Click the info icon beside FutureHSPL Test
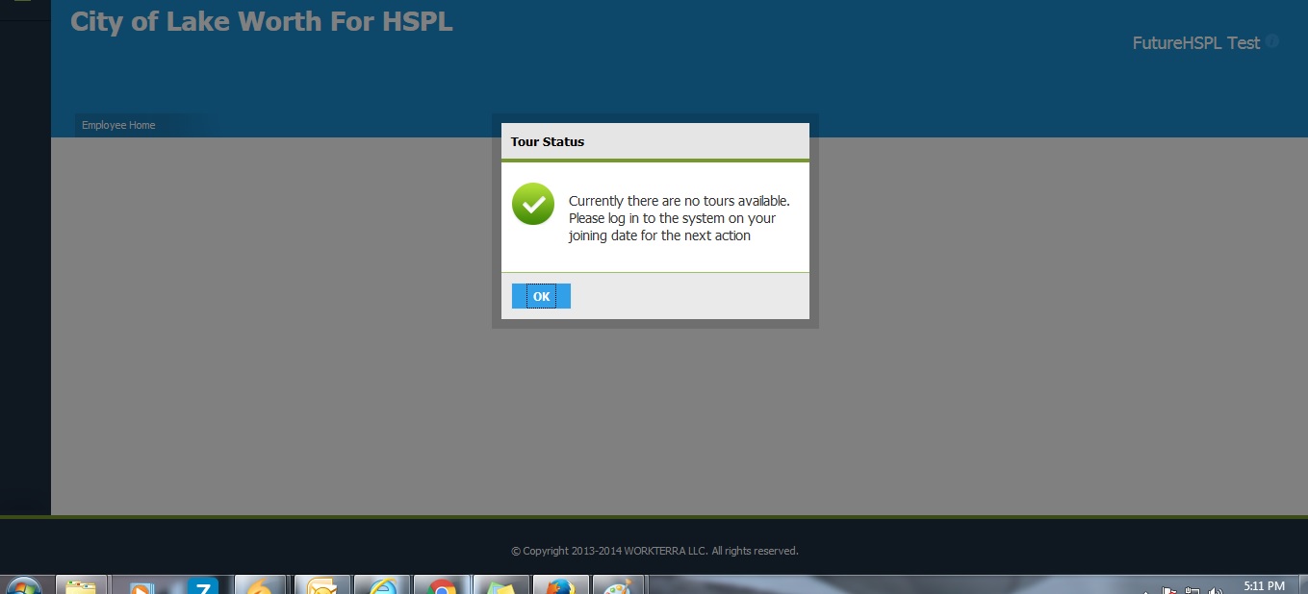The width and height of the screenshot is (1308, 594). (x=1272, y=41)
